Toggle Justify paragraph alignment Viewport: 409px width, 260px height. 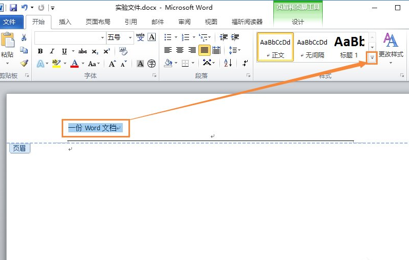pyautogui.click(x=204, y=50)
